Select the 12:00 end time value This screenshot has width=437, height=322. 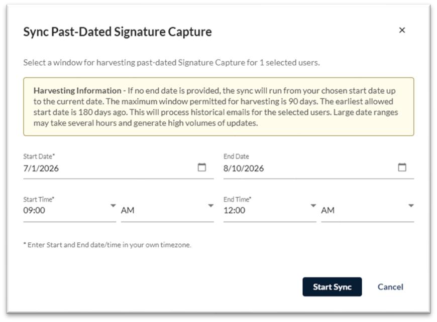(270, 210)
